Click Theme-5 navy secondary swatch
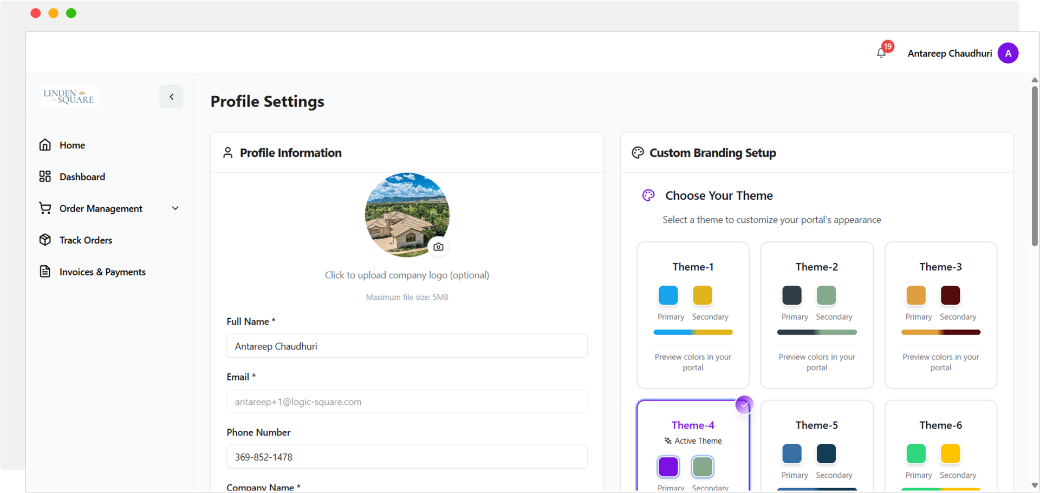The height and width of the screenshot is (493, 1040). tap(826, 453)
